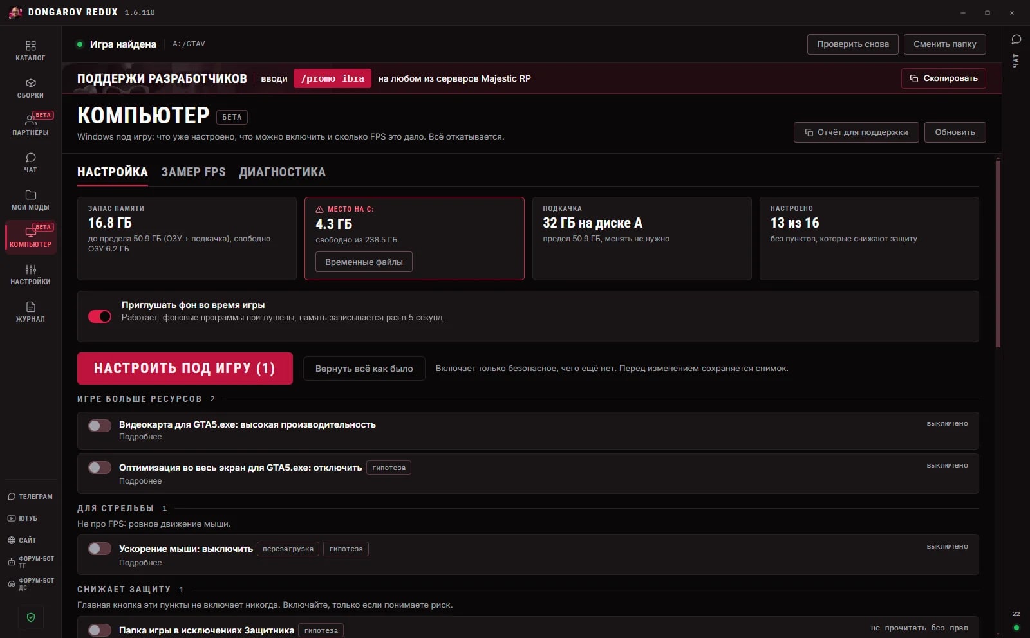Switch to the Диагностика tab
This screenshot has height=638, width=1030.
tap(282, 172)
